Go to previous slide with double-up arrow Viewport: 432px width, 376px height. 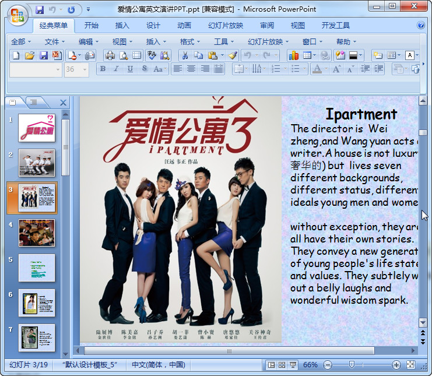click(x=423, y=333)
